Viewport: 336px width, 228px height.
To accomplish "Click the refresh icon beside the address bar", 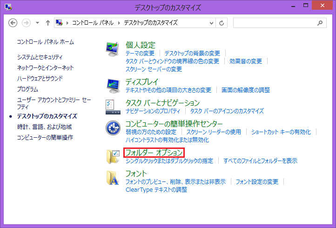I will pyautogui.click(x=222, y=23).
